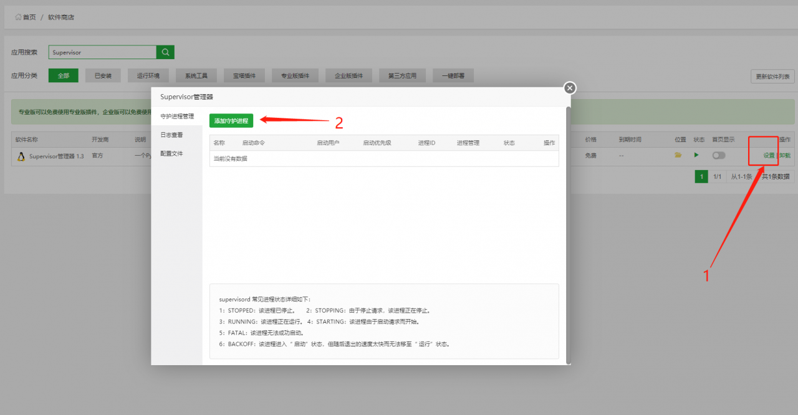Select the 一键部署 category filter

coord(453,75)
